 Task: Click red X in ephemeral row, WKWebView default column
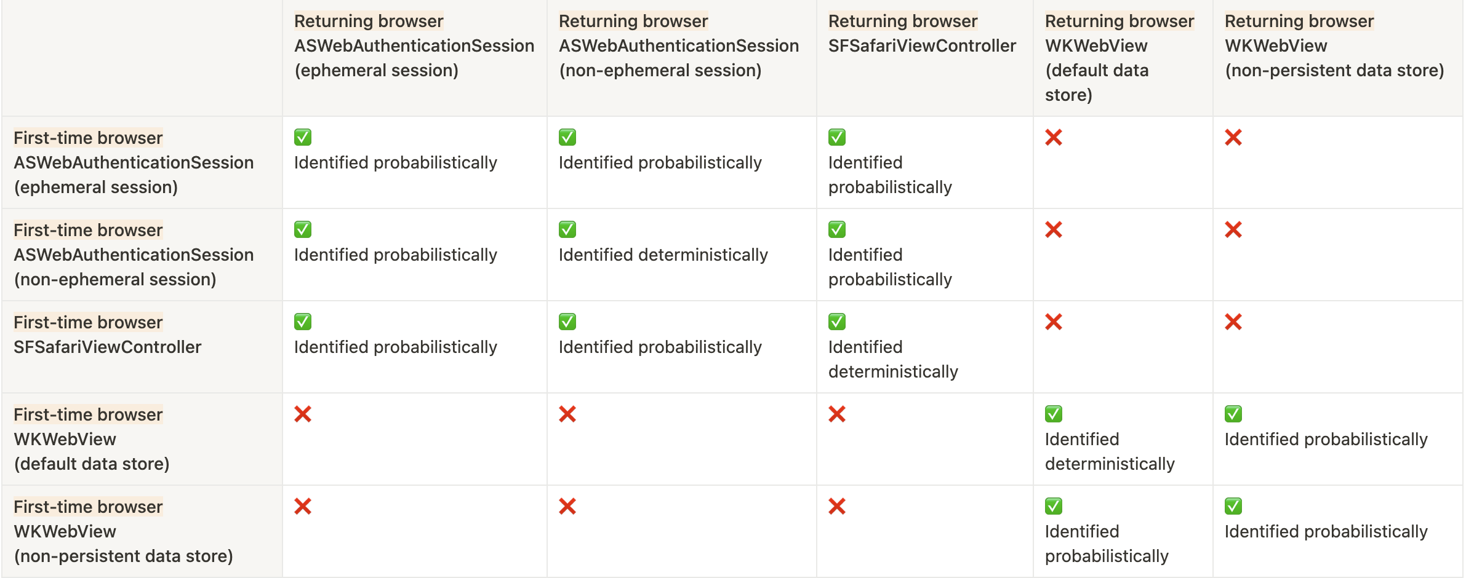1054,137
